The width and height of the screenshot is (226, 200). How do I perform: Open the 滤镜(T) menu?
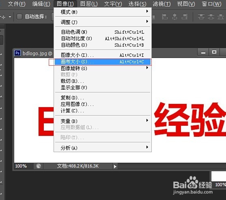point(161,4)
